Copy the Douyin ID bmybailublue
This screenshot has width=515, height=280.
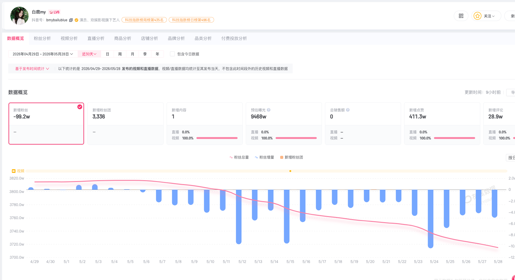[x=71, y=20]
